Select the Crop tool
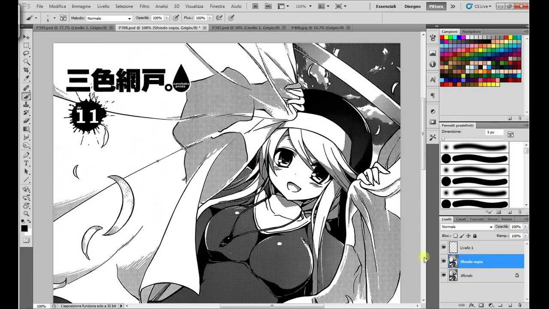 click(x=26, y=70)
